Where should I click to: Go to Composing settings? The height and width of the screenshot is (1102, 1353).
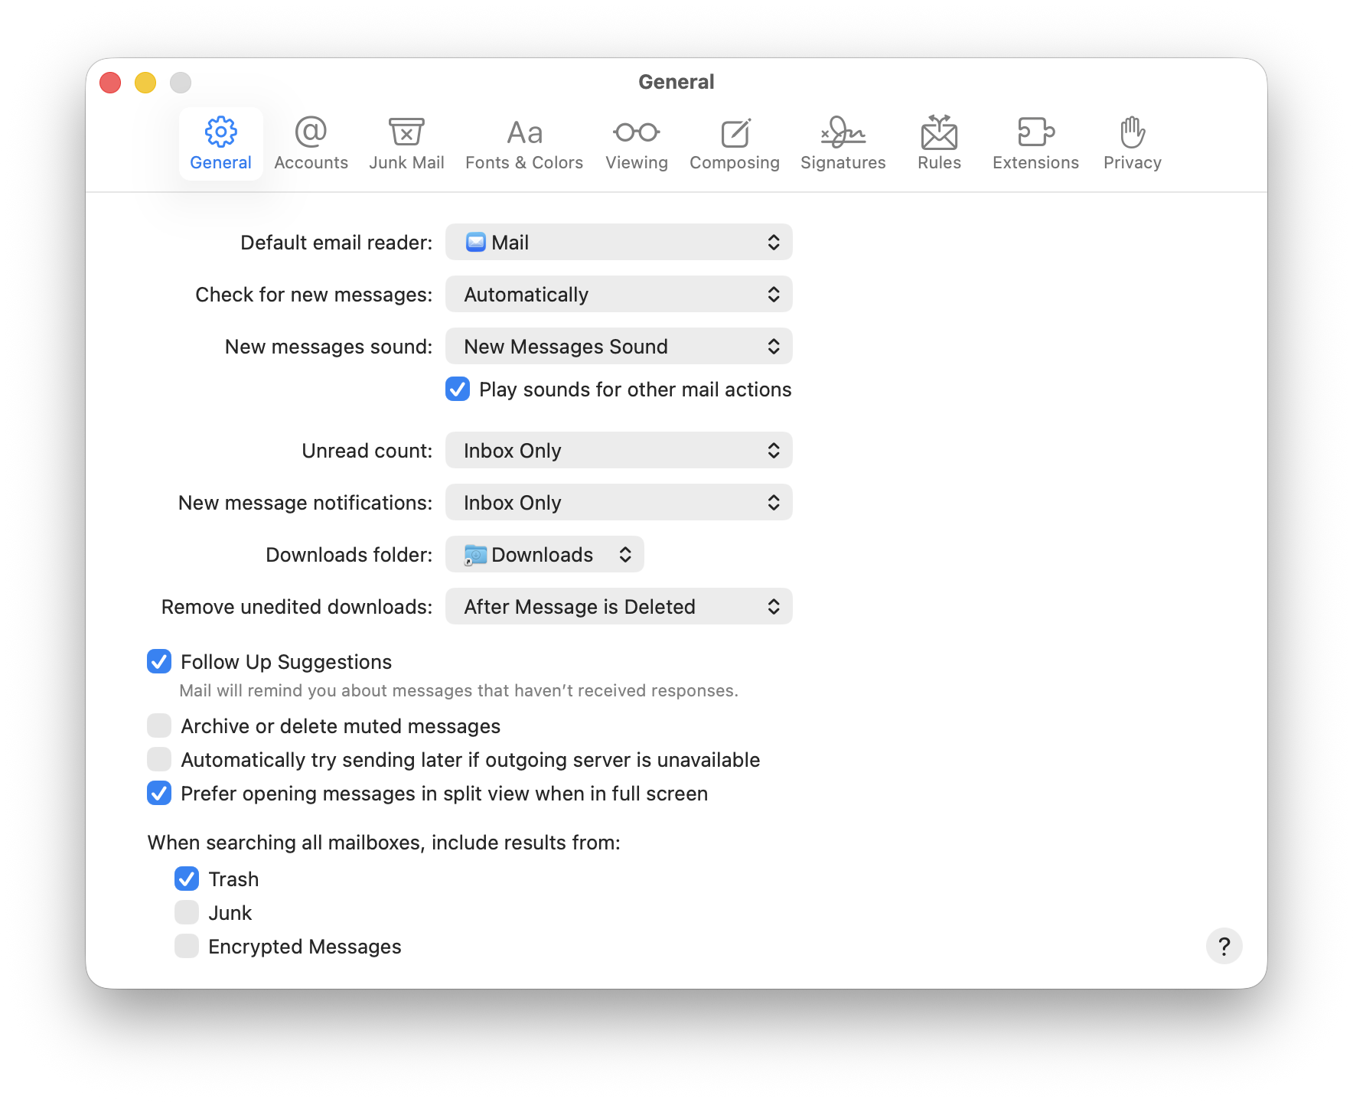[734, 144]
